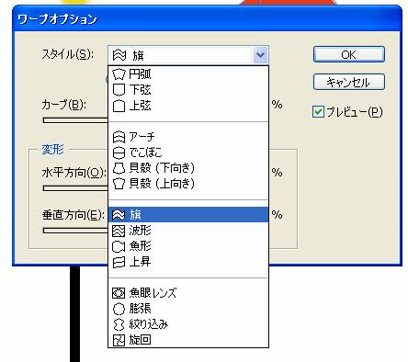
Task: Click the 貝殻 (上向き) shell-upper icon
Action: coord(119,184)
